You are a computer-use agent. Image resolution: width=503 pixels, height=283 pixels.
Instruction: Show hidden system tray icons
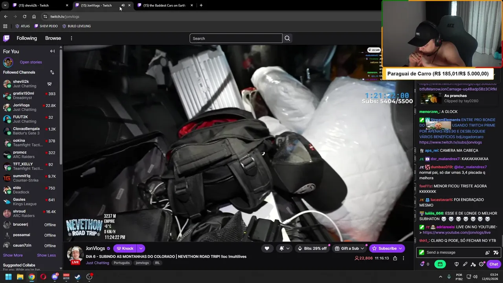(440, 277)
